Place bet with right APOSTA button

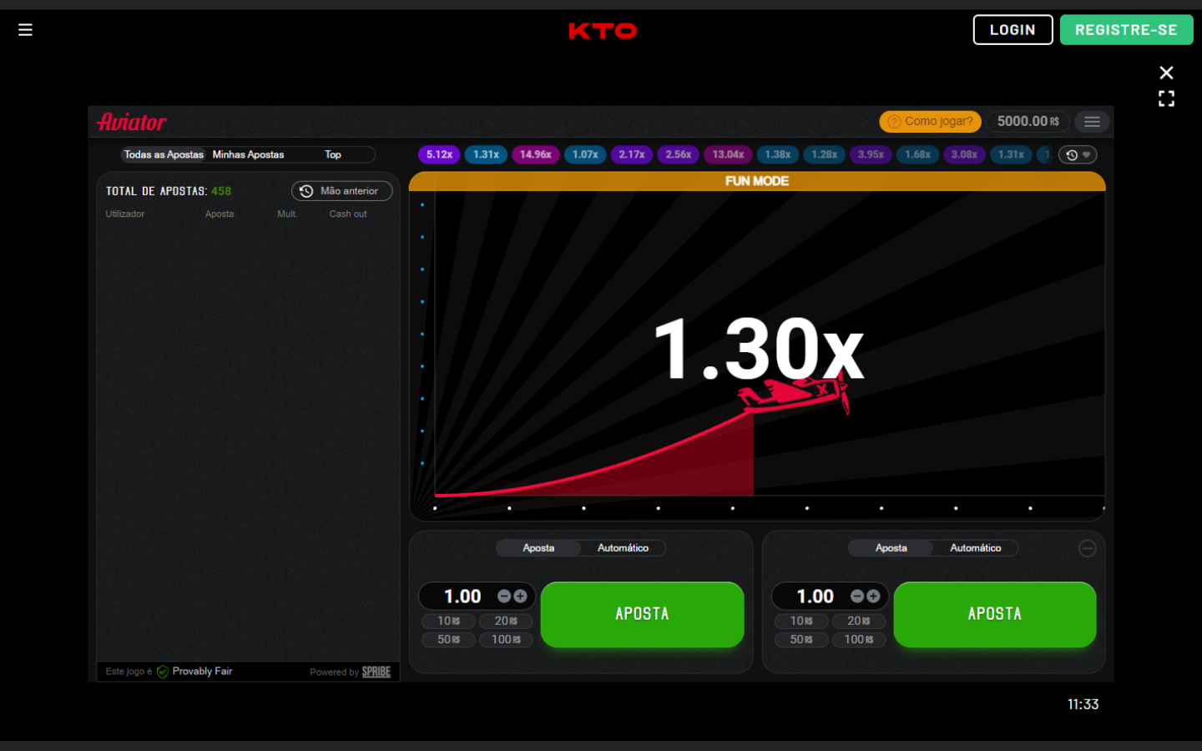click(x=995, y=614)
